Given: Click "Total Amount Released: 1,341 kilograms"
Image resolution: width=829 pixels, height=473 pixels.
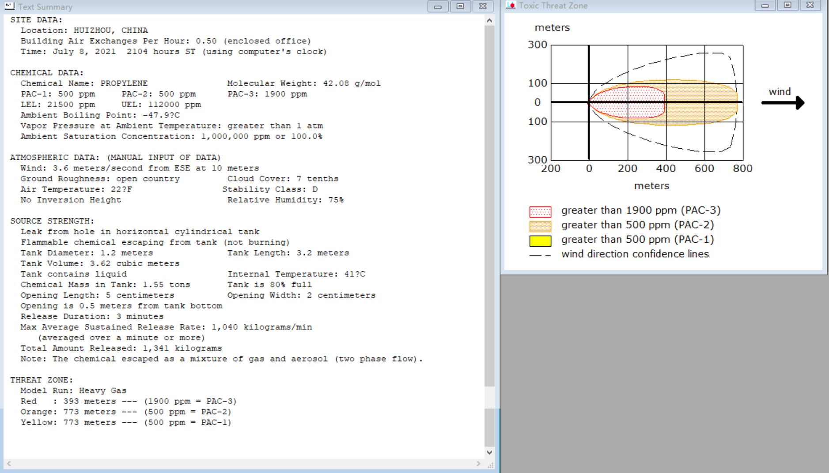Looking at the screenshot, I should click(121, 348).
